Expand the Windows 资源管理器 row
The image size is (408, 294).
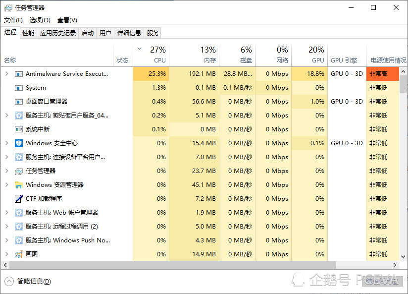[x=7, y=185]
